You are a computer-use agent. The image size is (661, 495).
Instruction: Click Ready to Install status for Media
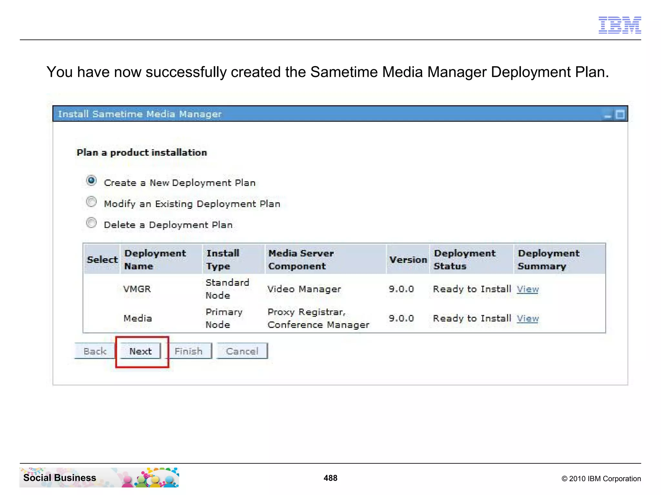click(472, 318)
